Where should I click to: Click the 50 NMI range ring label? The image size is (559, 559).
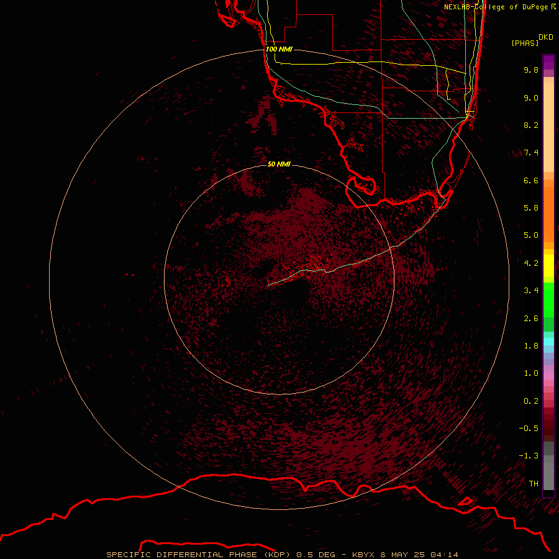point(279,164)
